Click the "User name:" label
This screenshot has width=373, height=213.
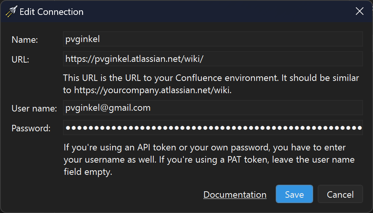click(34, 108)
